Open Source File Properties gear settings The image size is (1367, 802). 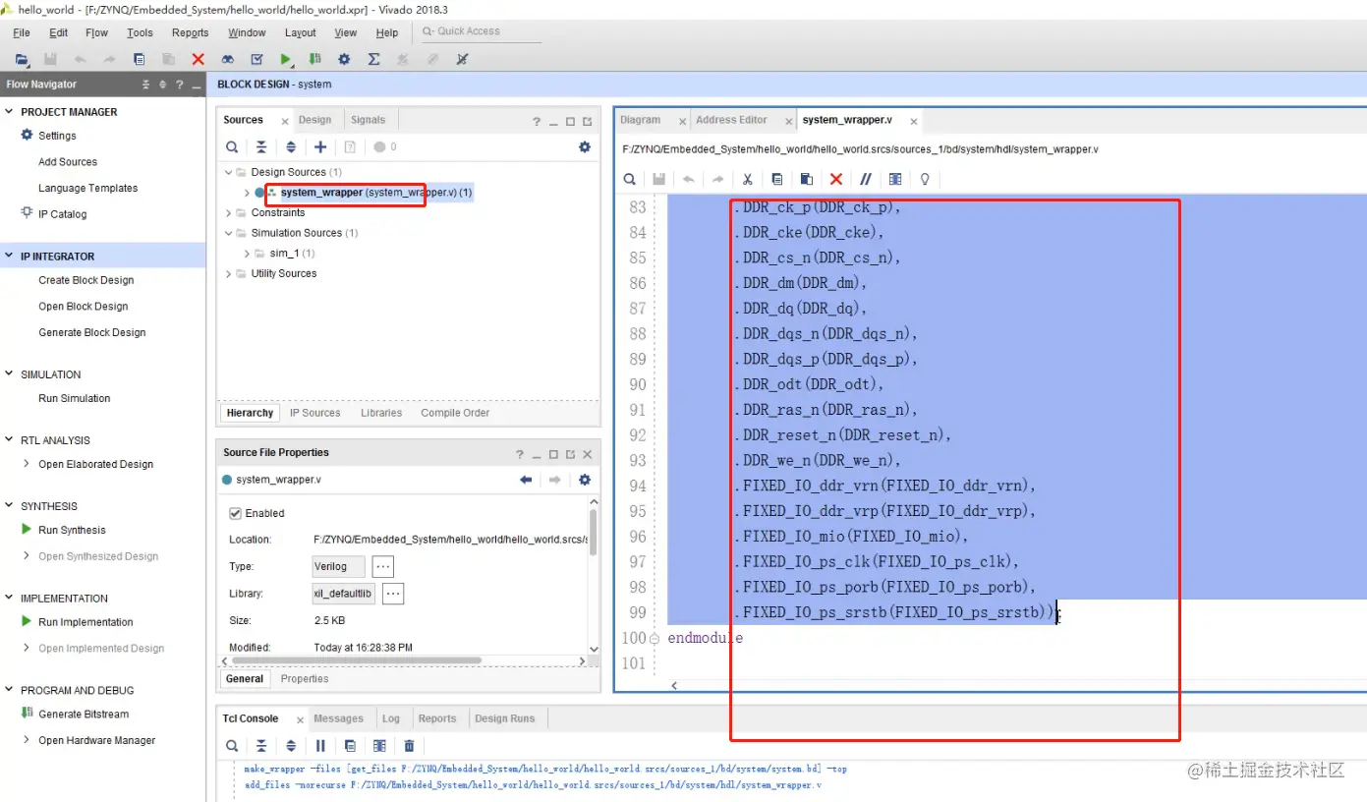(x=585, y=480)
